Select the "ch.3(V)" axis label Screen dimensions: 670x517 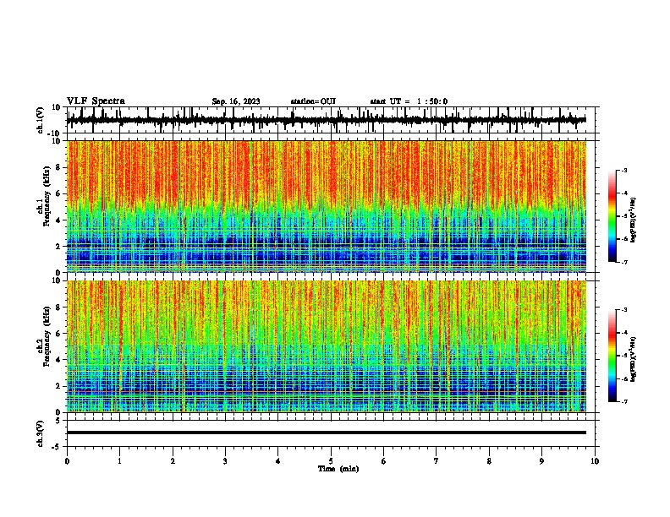click(x=41, y=433)
